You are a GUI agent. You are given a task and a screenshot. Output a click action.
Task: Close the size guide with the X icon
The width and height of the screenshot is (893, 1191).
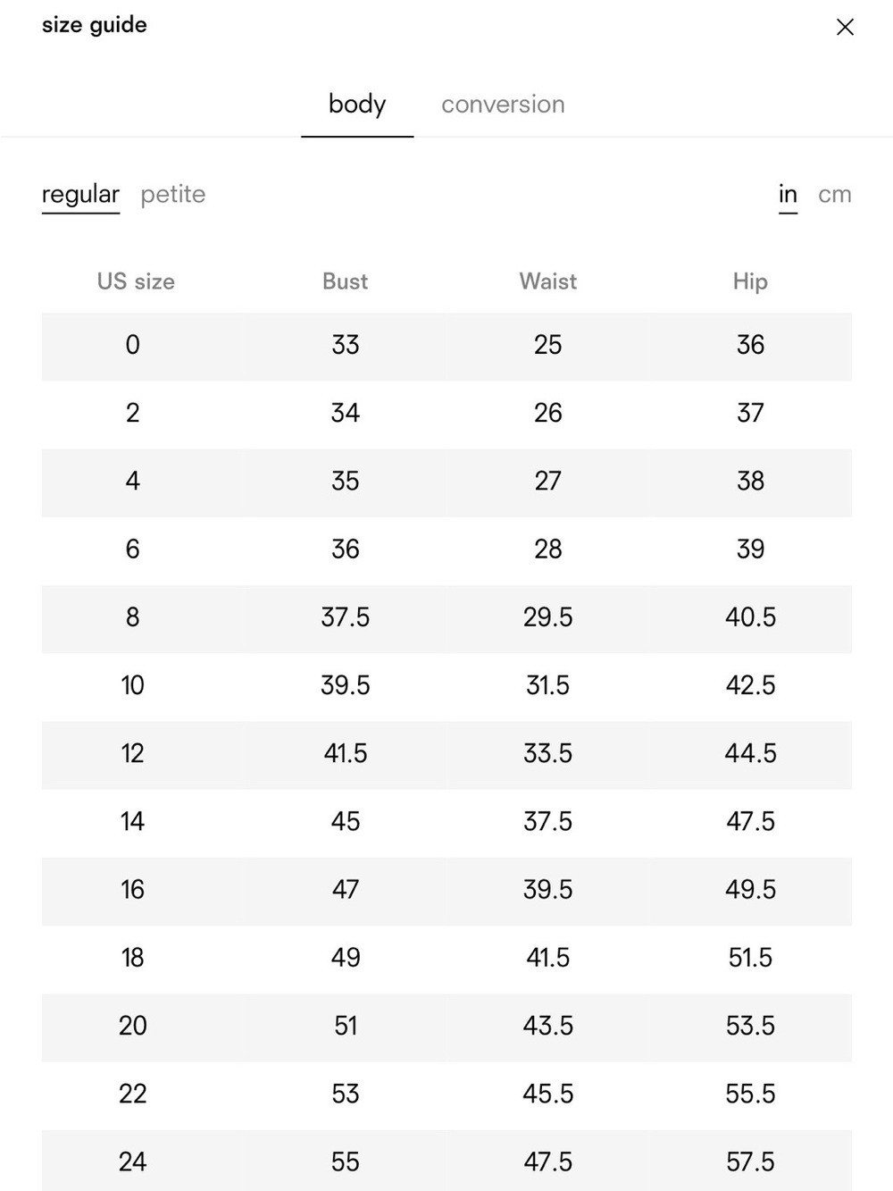tap(845, 27)
